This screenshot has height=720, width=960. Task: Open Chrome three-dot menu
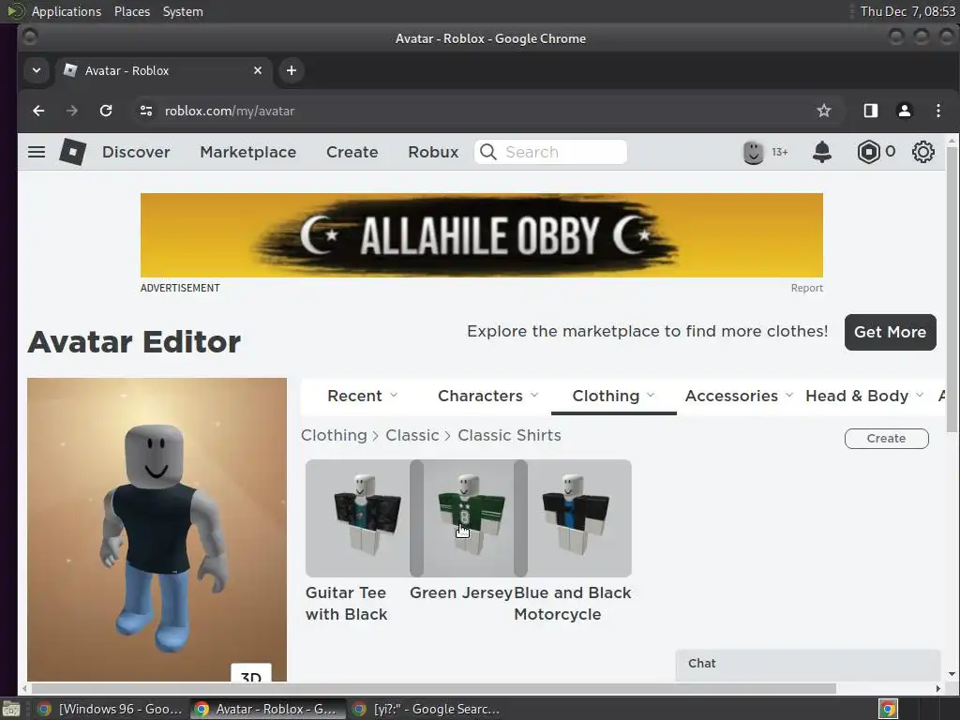tap(937, 111)
